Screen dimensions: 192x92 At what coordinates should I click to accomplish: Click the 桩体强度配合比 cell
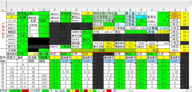pyautogui.click(x=104, y=17)
